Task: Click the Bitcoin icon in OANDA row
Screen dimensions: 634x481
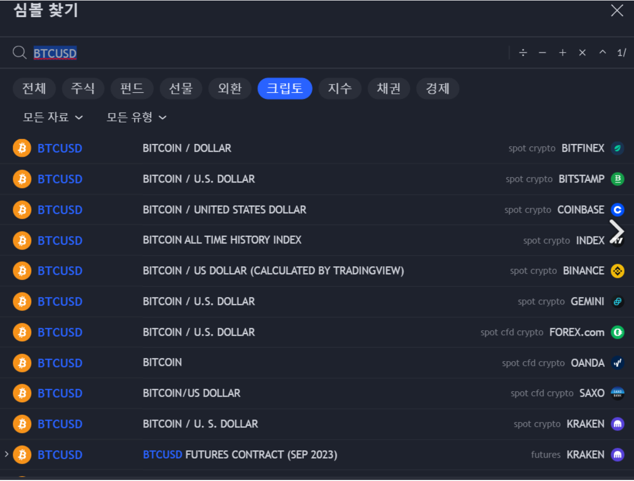Action: (22, 363)
